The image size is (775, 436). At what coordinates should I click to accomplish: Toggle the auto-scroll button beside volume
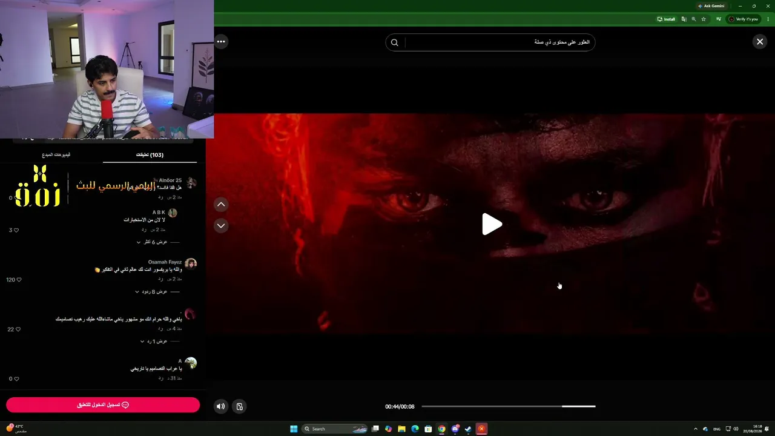pyautogui.click(x=239, y=406)
